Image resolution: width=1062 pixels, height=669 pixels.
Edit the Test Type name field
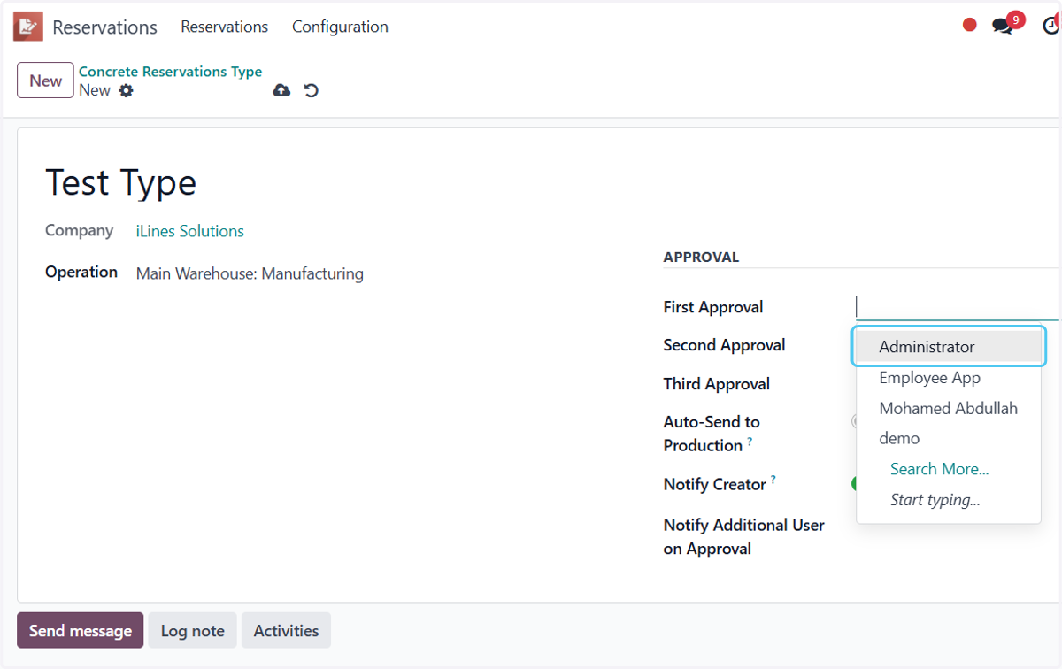coord(121,183)
